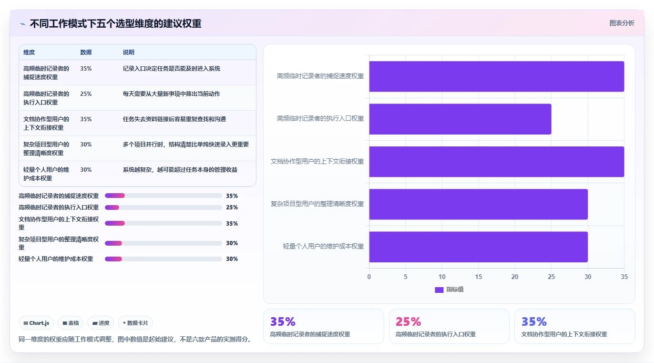Click description 任务失去资料链接后容易重复查找和沟通

click(x=174, y=119)
